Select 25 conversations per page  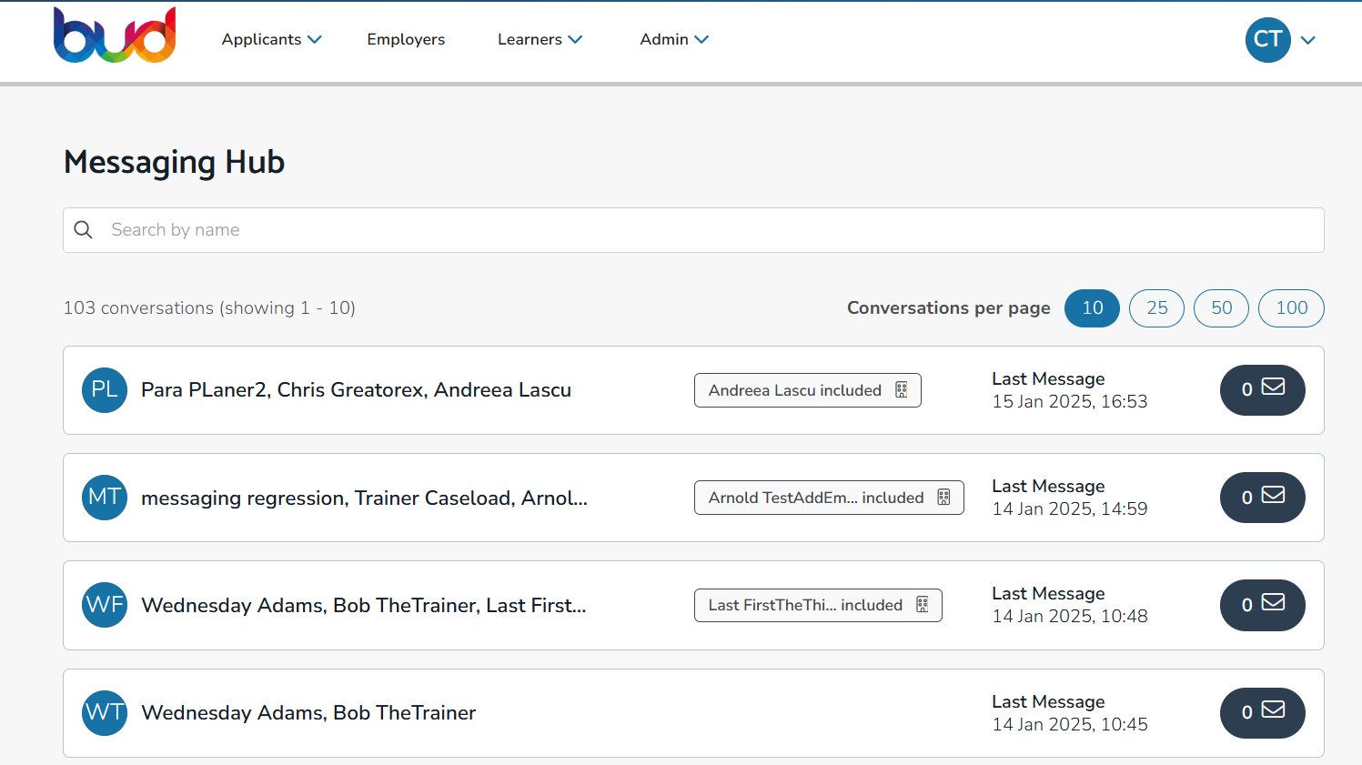click(x=1156, y=308)
